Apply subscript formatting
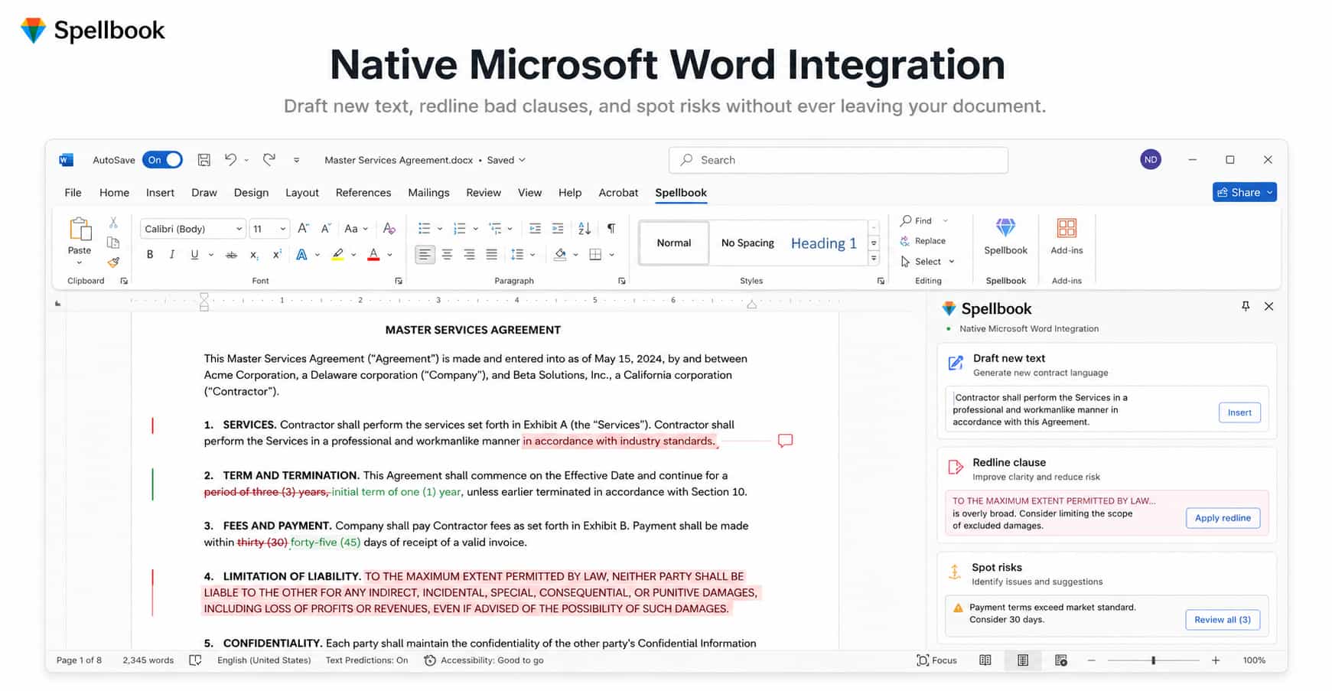 (x=254, y=255)
